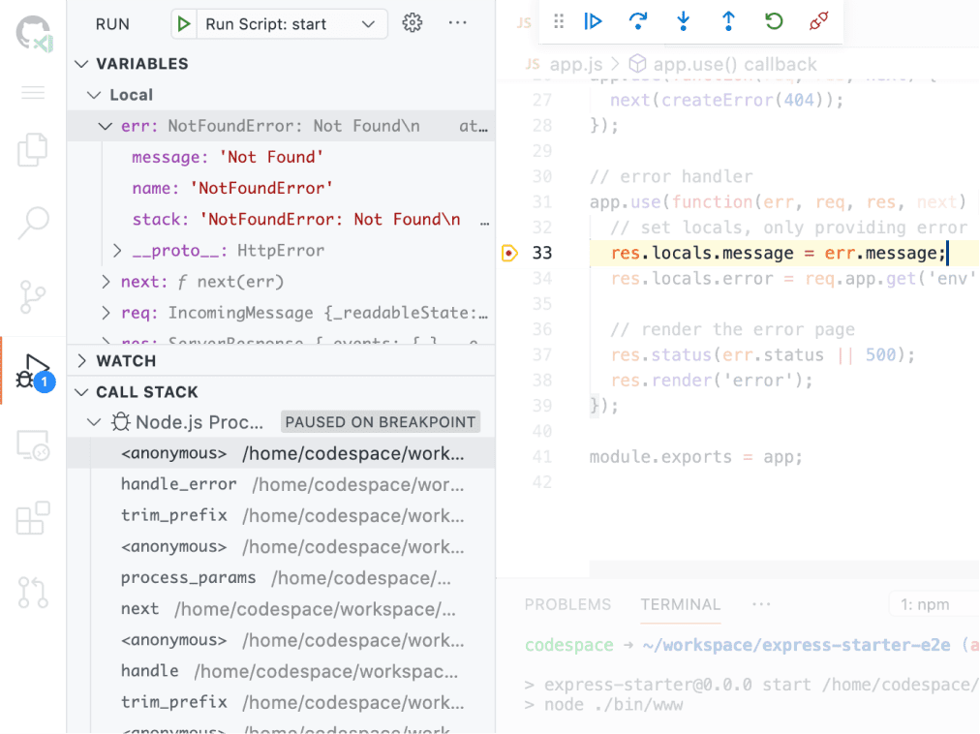The image size is (980, 734).
Task: Expand the WATCH section
Action: click(82, 361)
